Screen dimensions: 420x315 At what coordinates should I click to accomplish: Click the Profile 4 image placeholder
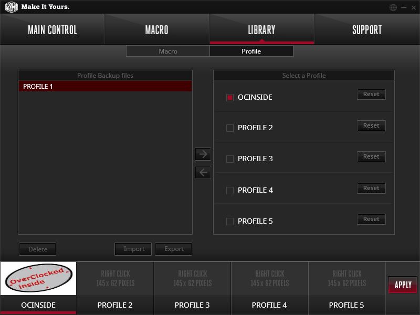(269, 279)
